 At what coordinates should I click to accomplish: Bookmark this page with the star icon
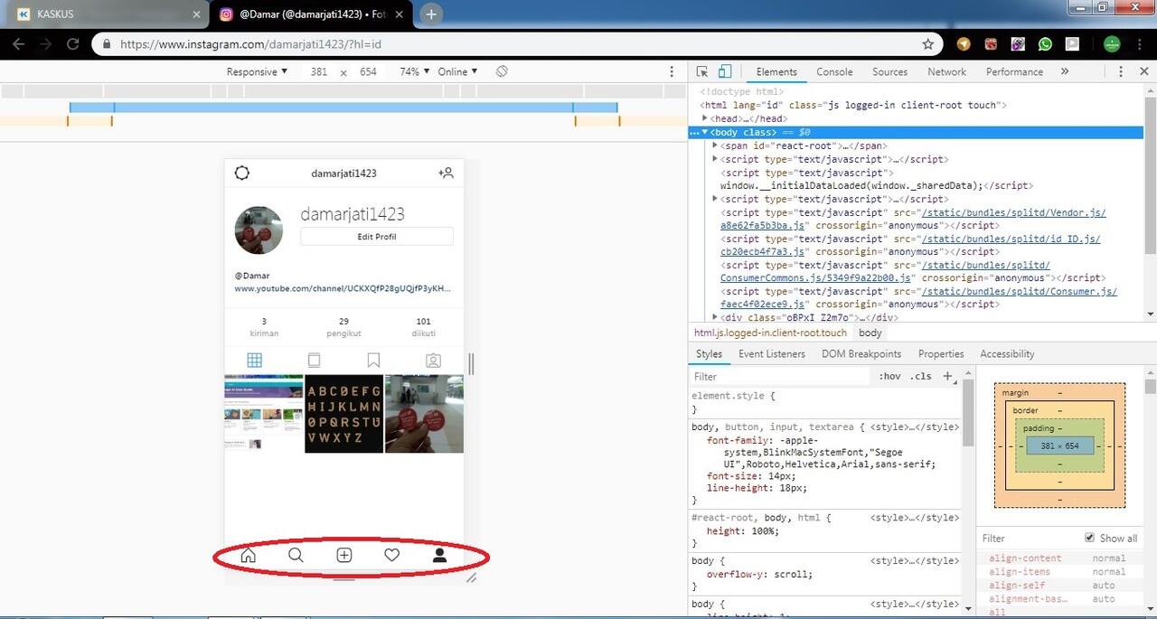pos(927,43)
